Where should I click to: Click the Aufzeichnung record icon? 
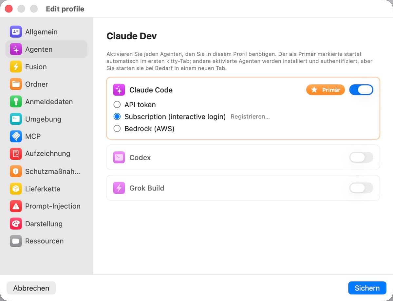pos(16,154)
